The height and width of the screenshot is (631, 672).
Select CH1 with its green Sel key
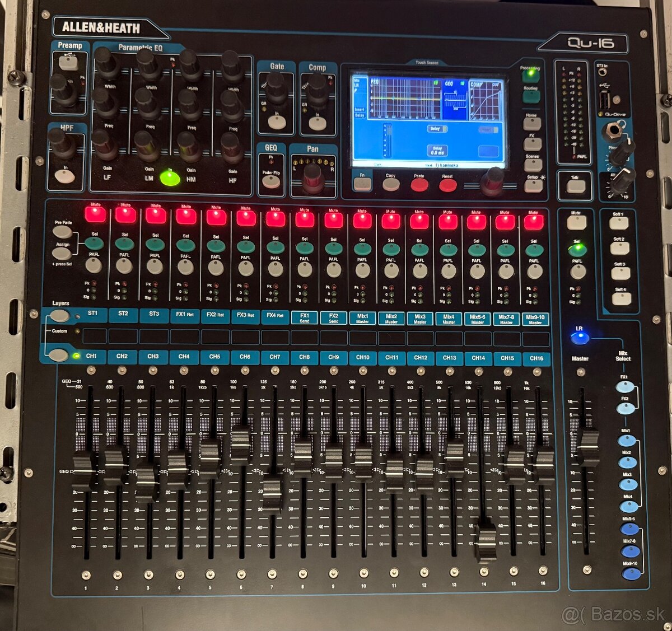click(94, 243)
